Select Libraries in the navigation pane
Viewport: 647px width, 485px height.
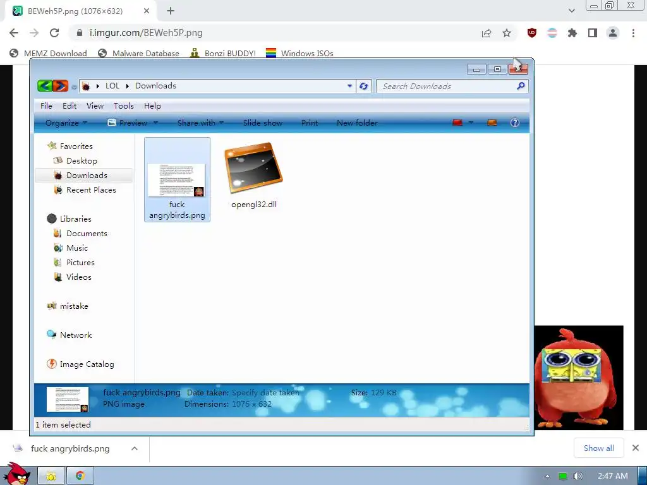coord(76,219)
